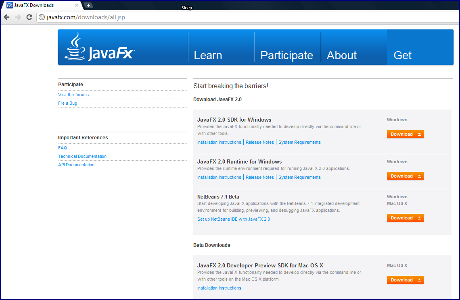The width and height of the screenshot is (460, 300).
Task: Open Runtime for Windows Installation Instructions
Action: pyautogui.click(x=219, y=177)
